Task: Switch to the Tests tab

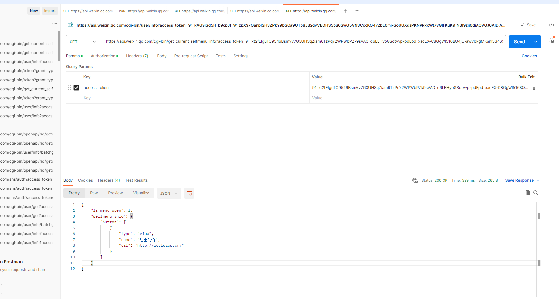Action: [221, 56]
